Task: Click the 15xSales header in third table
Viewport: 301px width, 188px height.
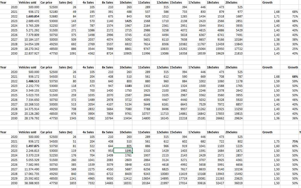Action: click(176, 132)
